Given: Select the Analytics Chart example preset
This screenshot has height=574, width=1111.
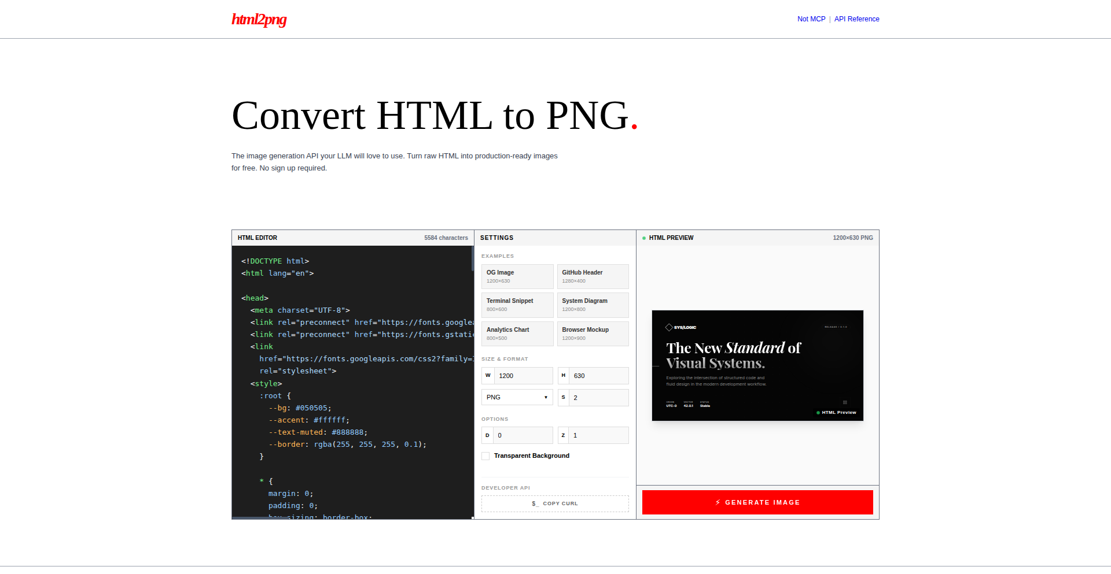Looking at the screenshot, I should (x=517, y=334).
